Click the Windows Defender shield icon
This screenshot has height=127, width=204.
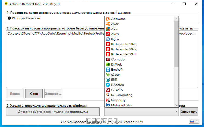click(x=9, y=18)
